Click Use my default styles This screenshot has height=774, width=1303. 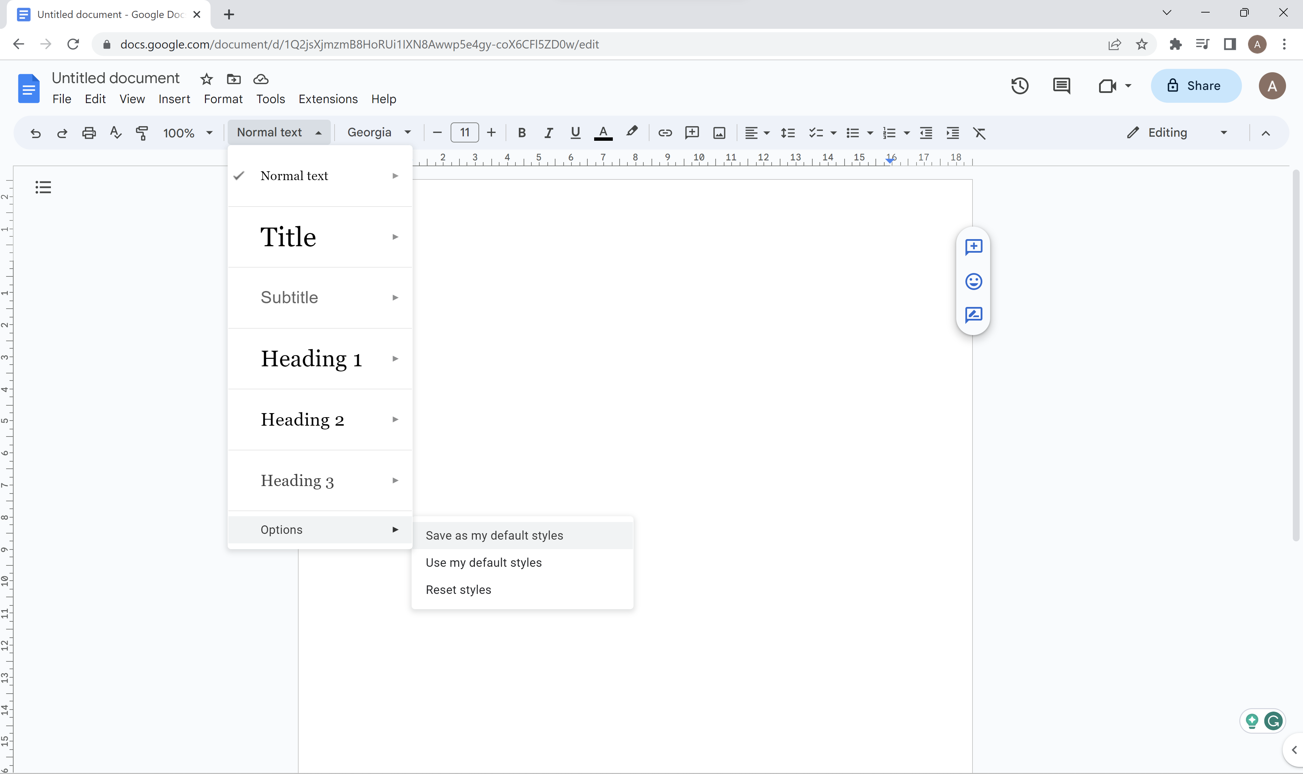522,563
